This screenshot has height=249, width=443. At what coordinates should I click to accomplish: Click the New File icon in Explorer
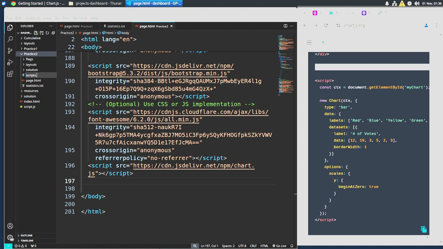pyautogui.click(x=36, y=33)
